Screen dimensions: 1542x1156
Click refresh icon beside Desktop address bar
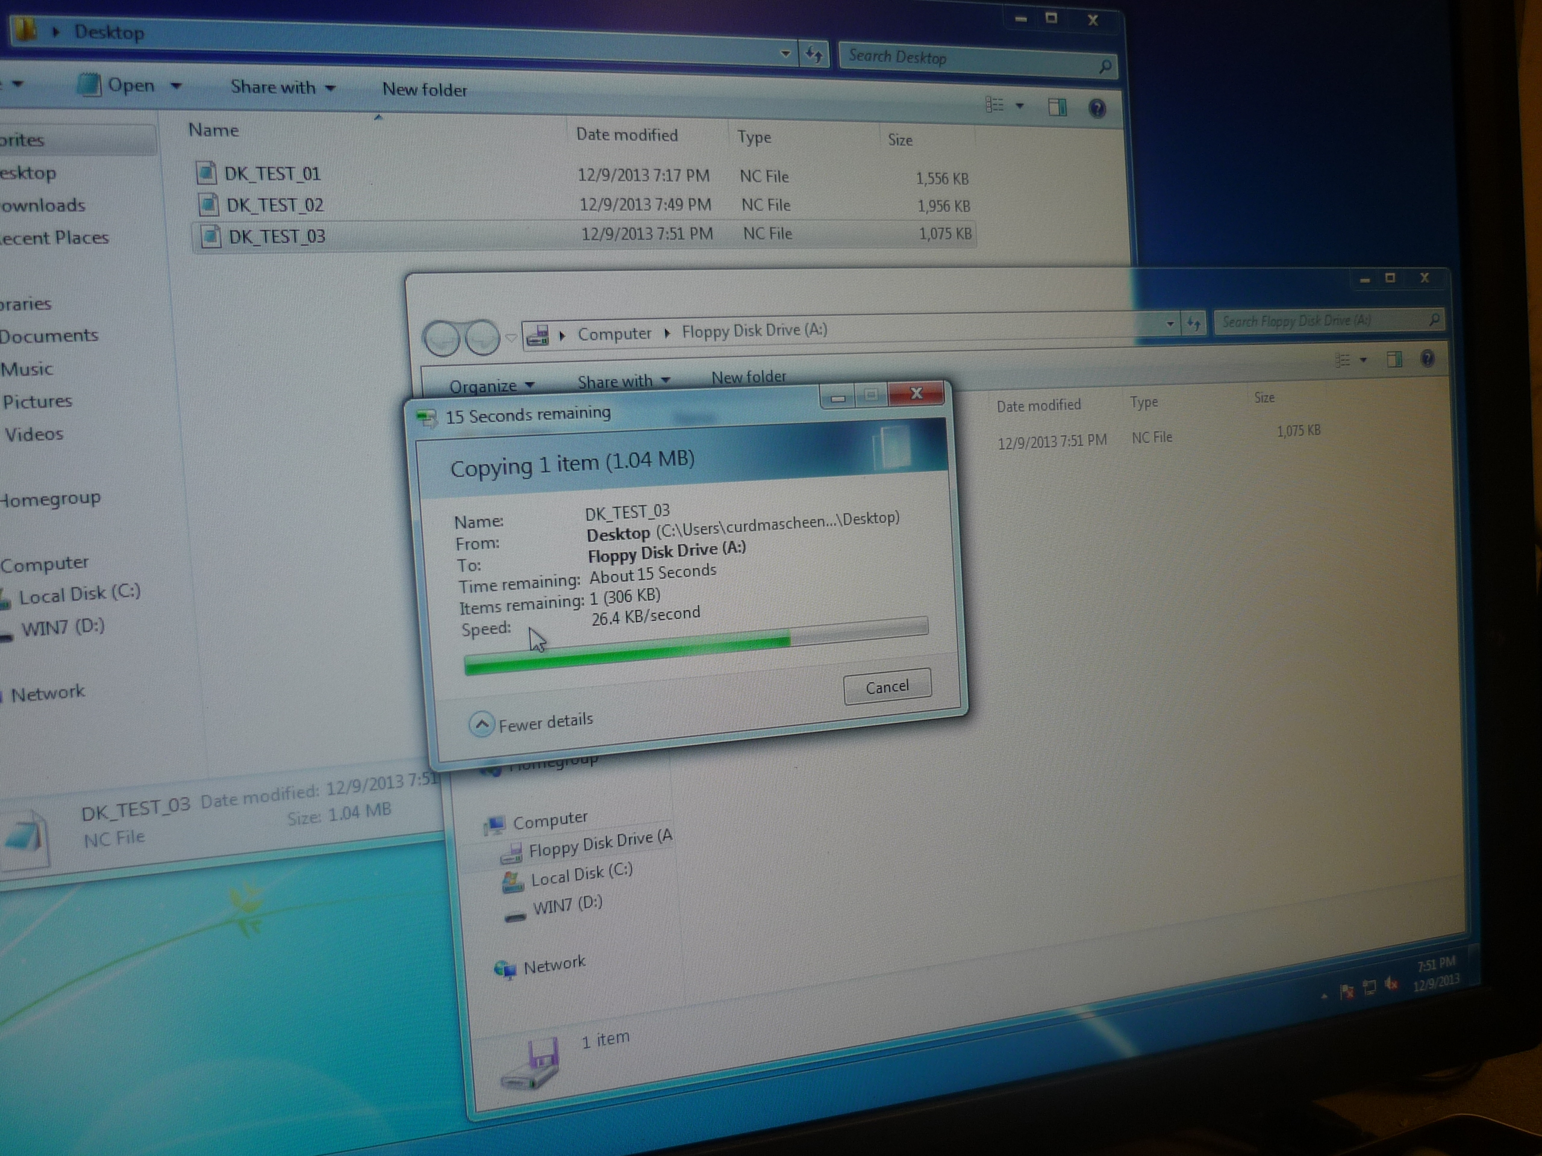tap(814, 54)
